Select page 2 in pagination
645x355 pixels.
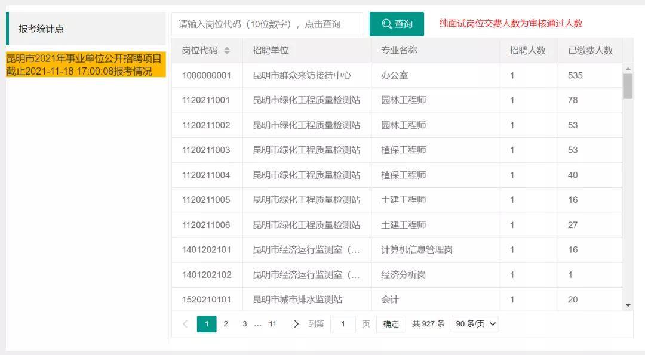pyautogui.click(x=226, y=324)
